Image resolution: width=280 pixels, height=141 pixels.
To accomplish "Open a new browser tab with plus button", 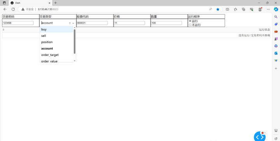I will click(x=56, y=3).
